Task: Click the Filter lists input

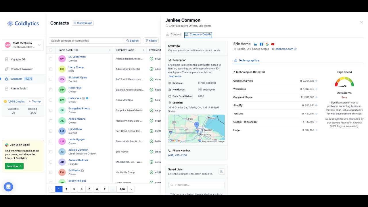Action: 196,185
